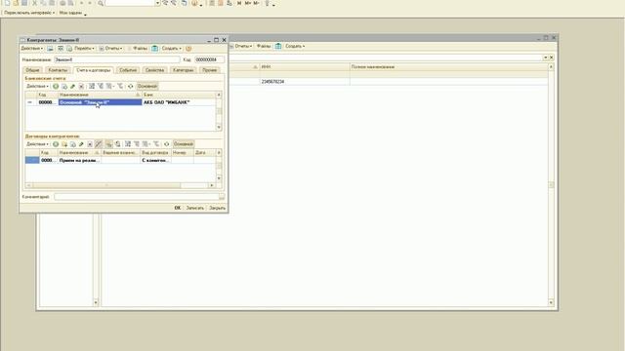Image resolution: width=625 pixels, height=351 pixels.
Task: Click the help icon after Создать
Action: [188, 49]
